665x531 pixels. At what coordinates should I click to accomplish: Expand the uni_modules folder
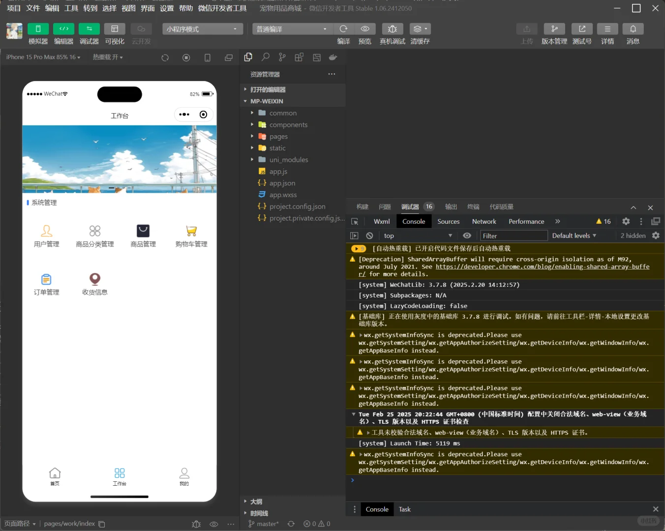pos(293,160)
